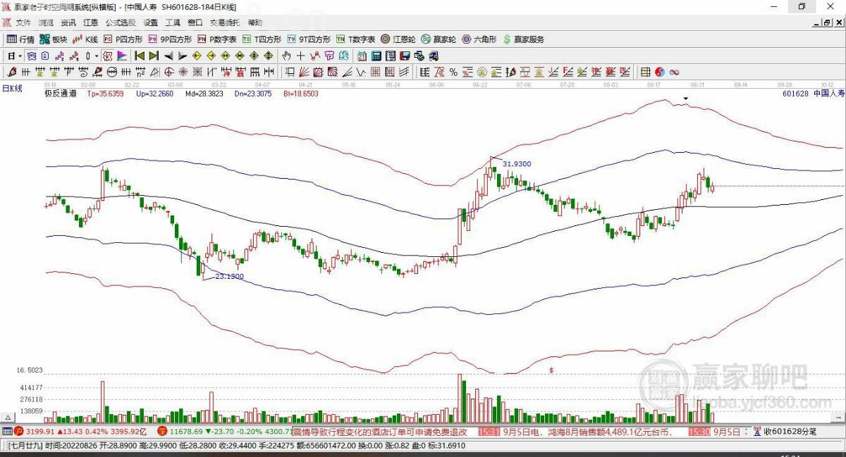This screenshot has height=457, width=846.
Task: Open the 六角形 tool
Action: (x=479, y=39)
